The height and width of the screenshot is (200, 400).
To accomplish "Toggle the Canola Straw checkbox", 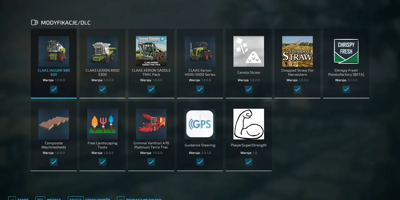I will (x=249, y=89).
